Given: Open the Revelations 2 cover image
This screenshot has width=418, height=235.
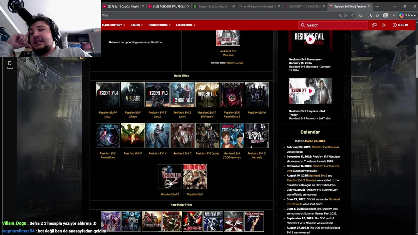Looking at the screenshot, I should pyautogui.click(x=232, y=95).
